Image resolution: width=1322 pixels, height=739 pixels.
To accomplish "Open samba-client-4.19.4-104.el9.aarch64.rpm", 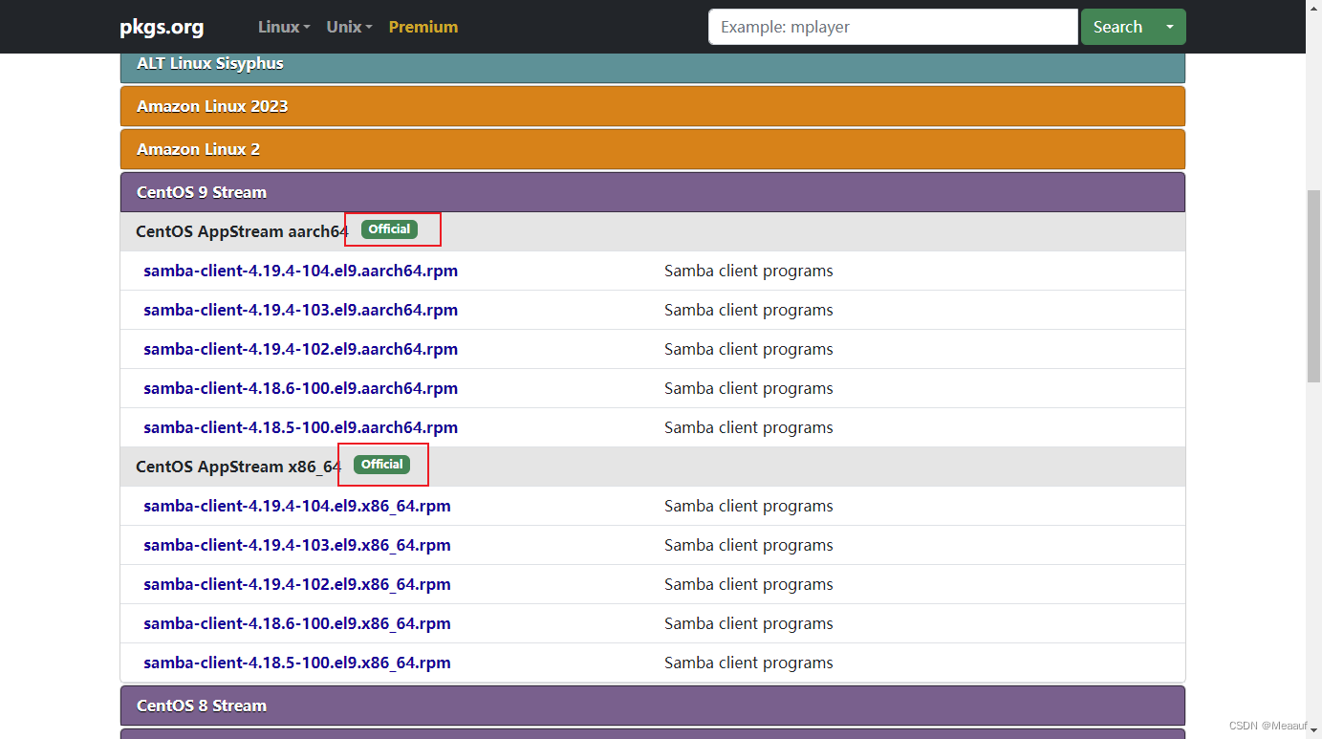I will [x=300, y=271].
